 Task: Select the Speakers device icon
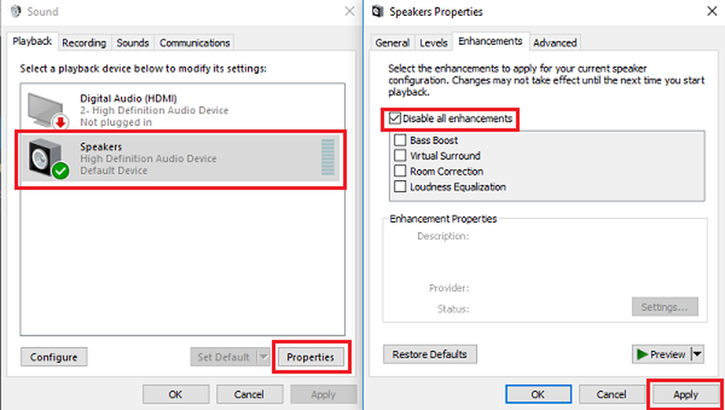point(48,159)
